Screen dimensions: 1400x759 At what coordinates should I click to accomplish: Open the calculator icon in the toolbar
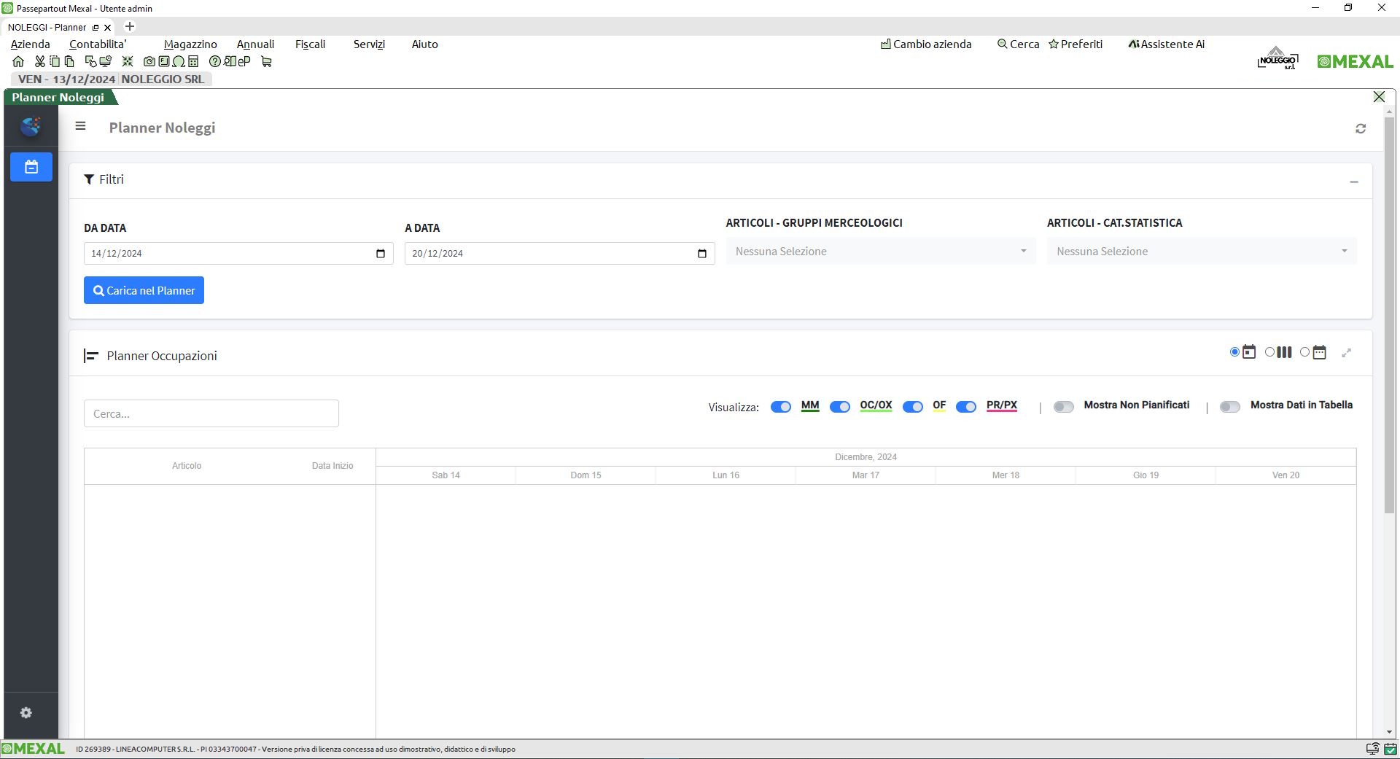tap(193, 62)
